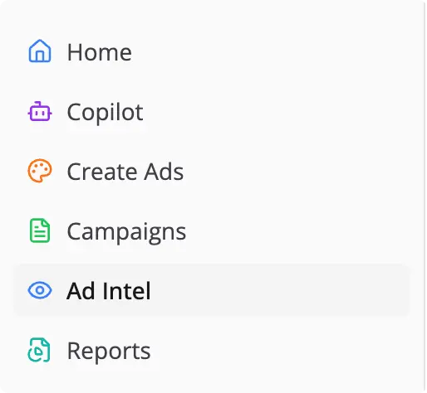Image resolution: width=427 pixels, height=393 pixels.
Task: Navigate to the Campaigns text label
Action: point(126,232)
